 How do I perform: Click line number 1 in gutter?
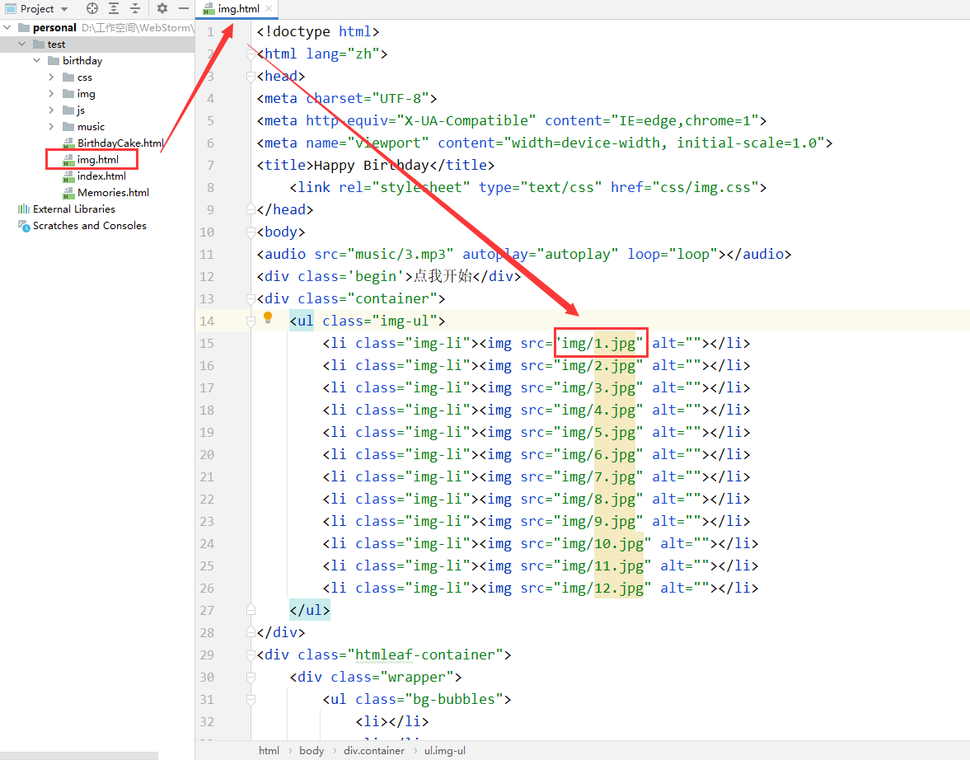tap(210, 31)
